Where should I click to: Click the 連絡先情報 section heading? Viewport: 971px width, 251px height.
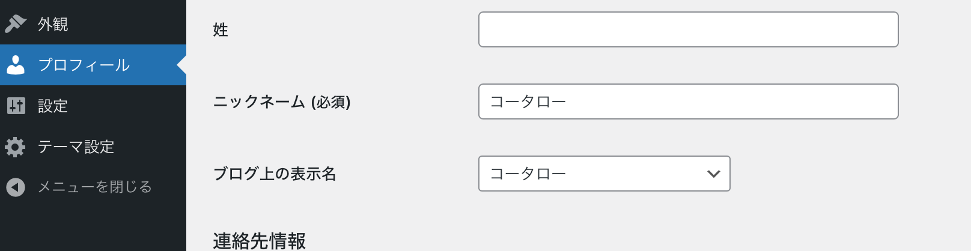260,241
